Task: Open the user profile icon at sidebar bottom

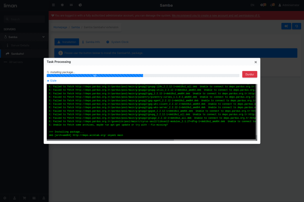Action: point(15,198)
